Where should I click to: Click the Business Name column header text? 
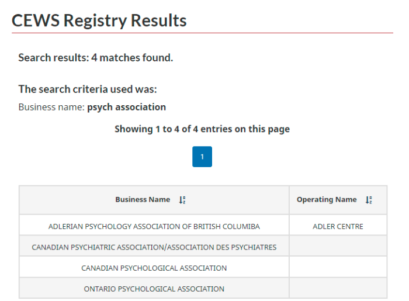tap(143, 199)
